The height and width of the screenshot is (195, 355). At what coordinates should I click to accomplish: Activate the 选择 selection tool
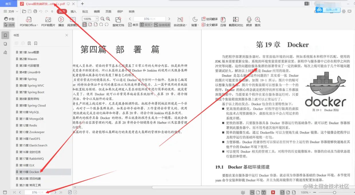click(x=9, y=25)
